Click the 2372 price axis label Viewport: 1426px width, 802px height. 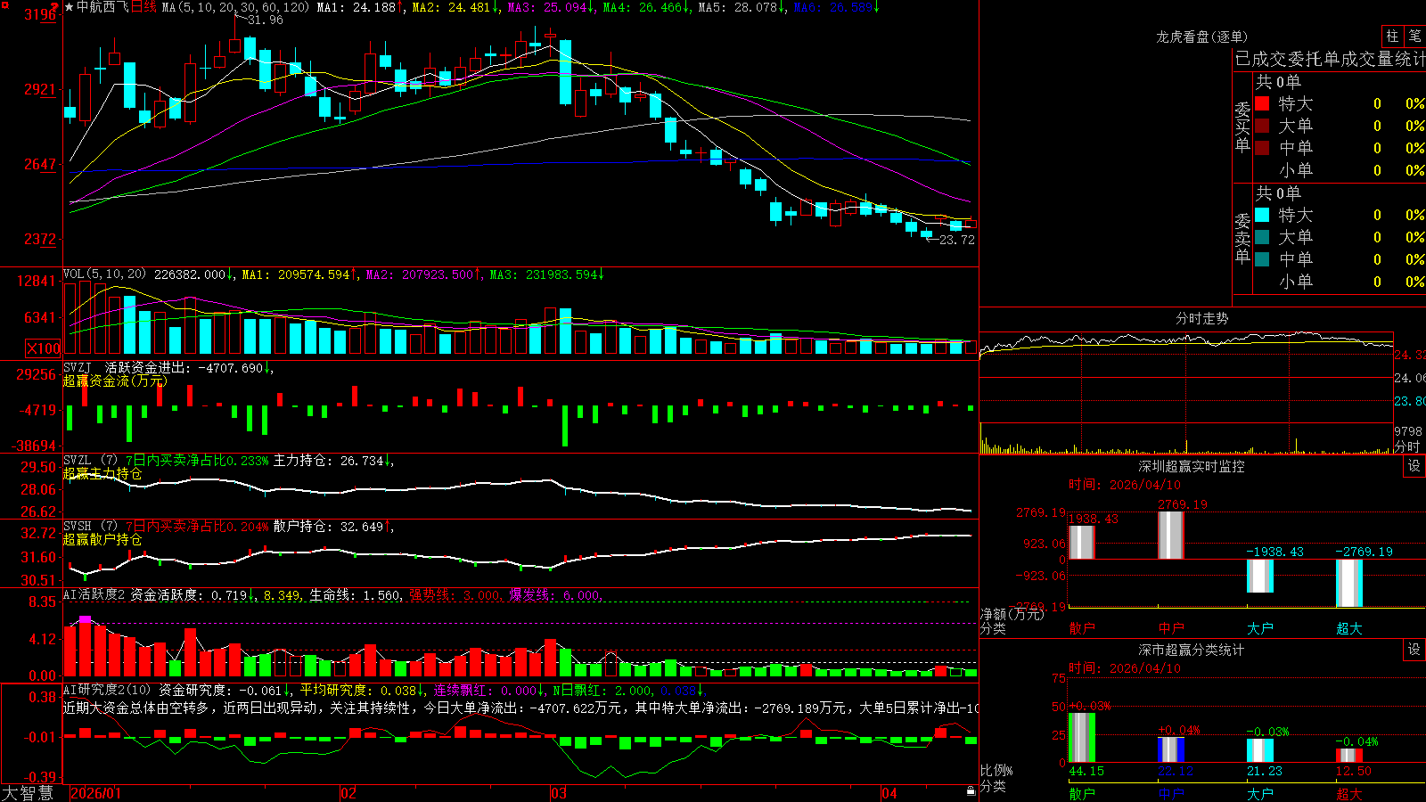point(40,239)
